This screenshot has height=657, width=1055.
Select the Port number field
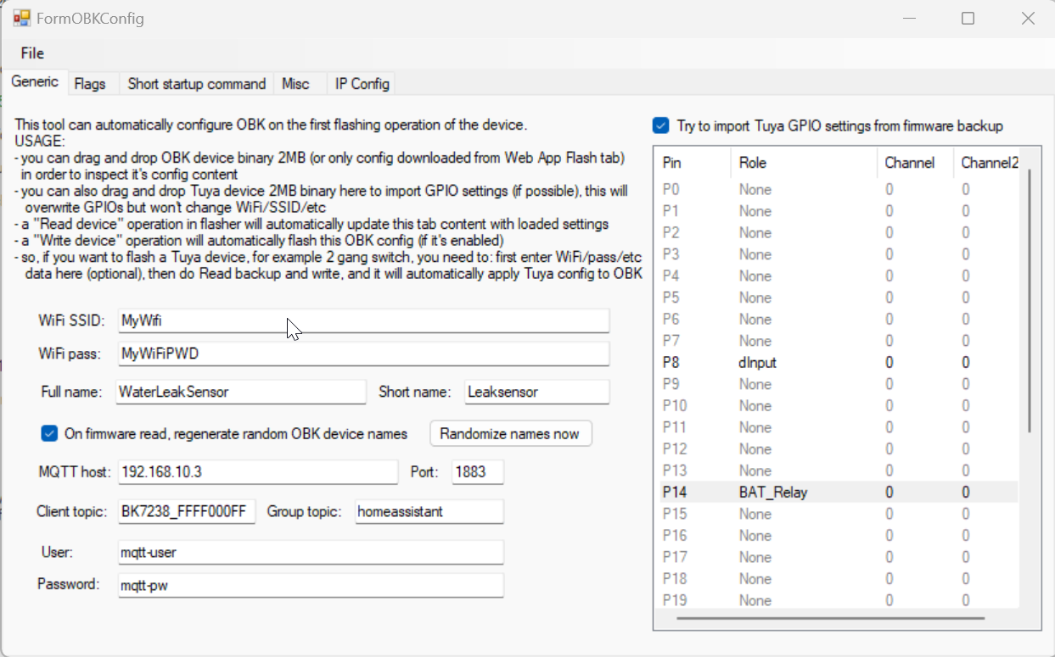click(x=477, y=471)
